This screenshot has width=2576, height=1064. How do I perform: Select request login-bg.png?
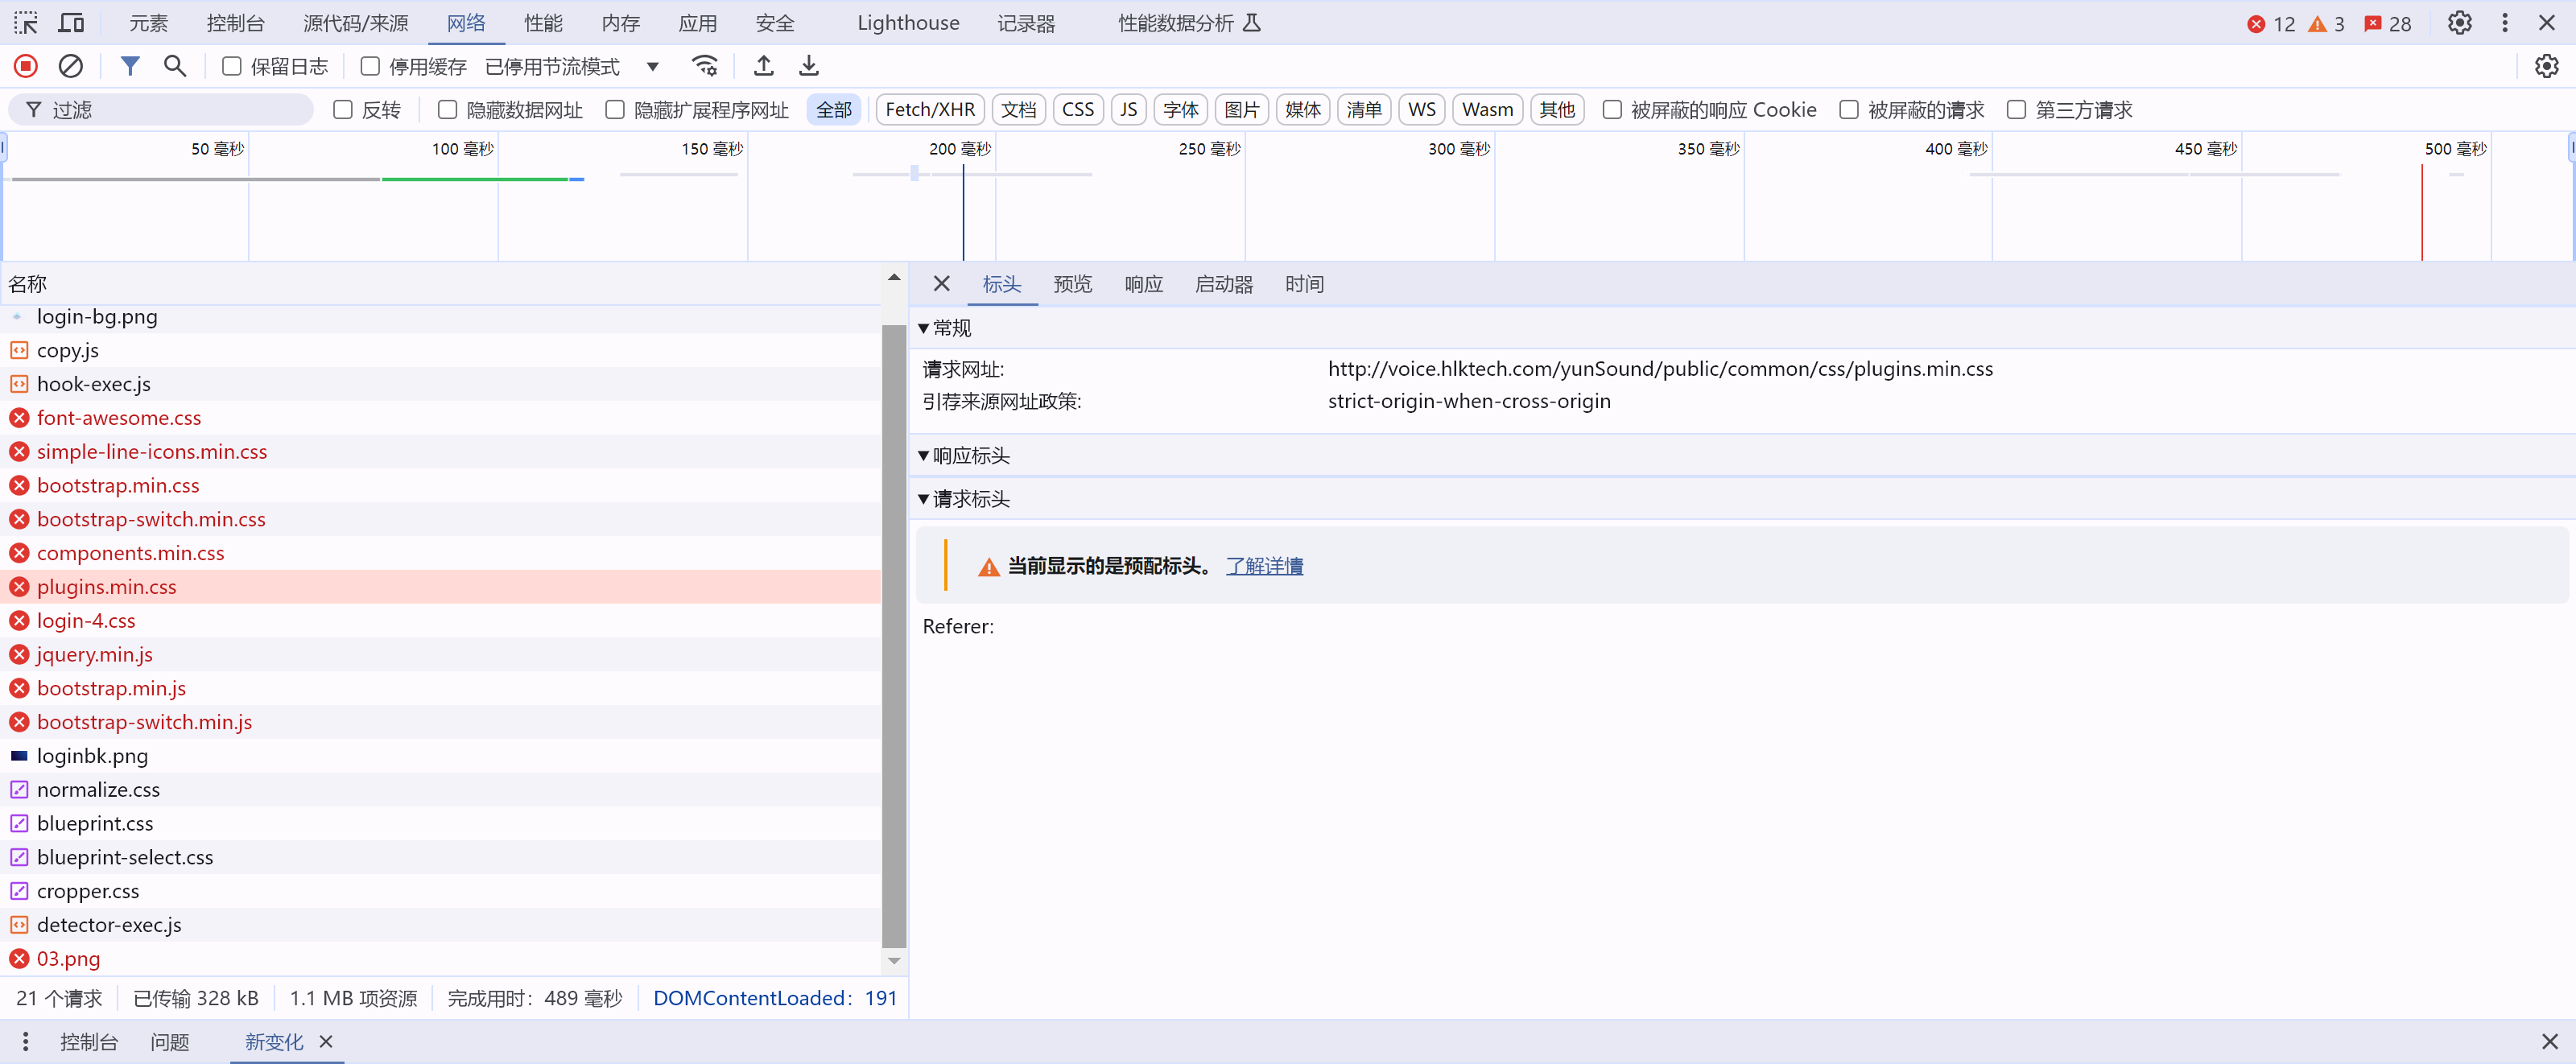coord(440,317)
